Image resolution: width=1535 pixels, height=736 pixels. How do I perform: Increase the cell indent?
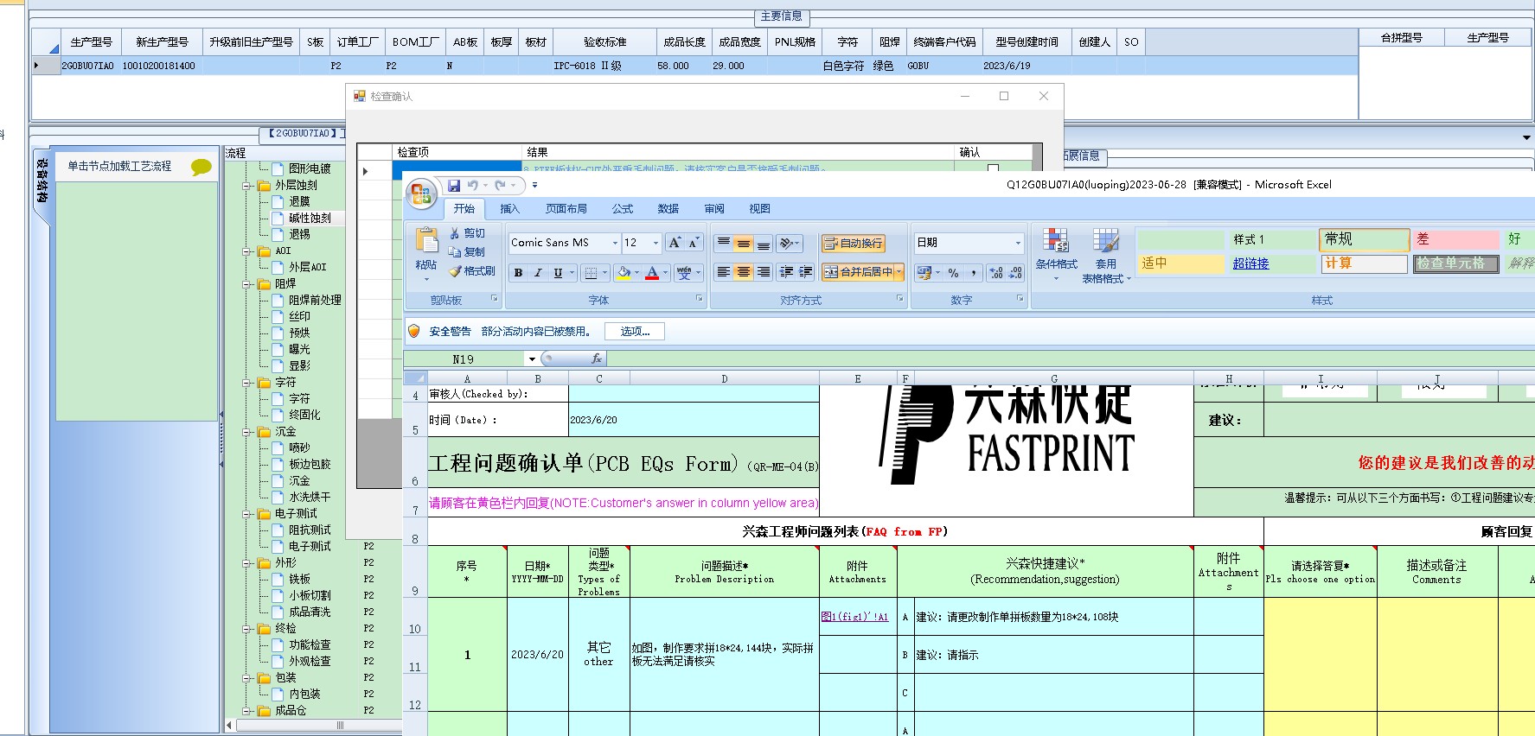pos(806,272)
